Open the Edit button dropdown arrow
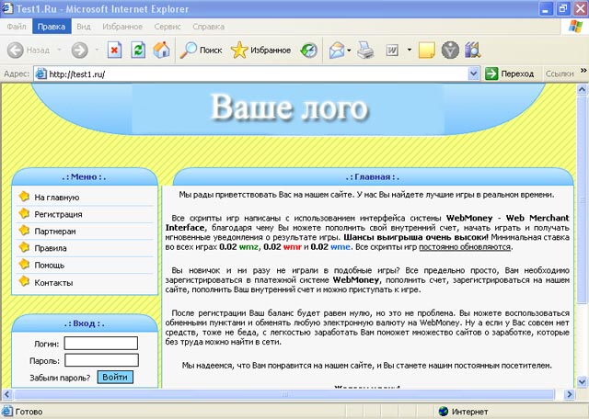This screenshot has height=419, width=589. click(x=409, y=50)
